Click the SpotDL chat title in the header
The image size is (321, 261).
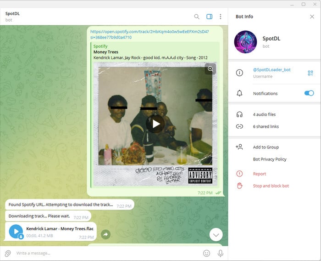12,13
